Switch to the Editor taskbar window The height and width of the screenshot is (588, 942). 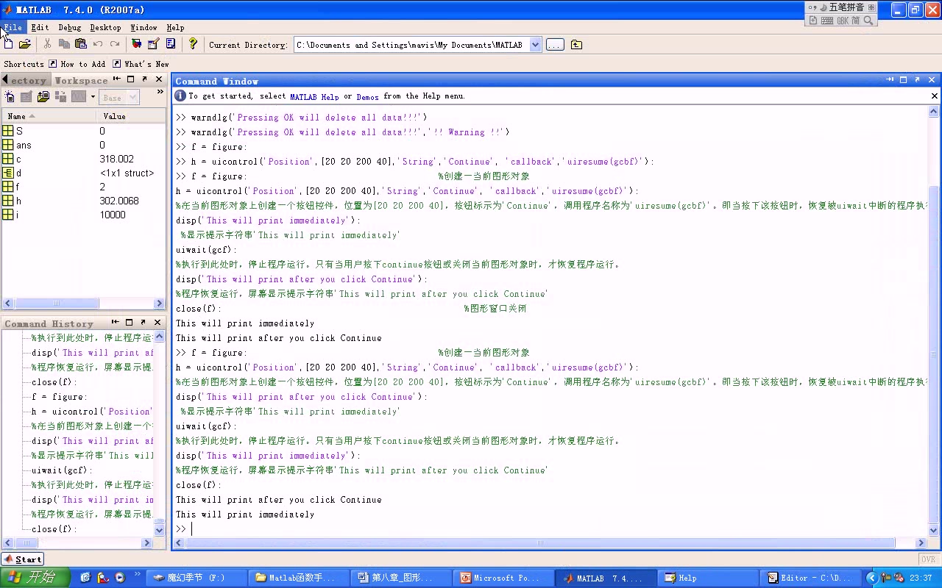[x=810, y=578]
